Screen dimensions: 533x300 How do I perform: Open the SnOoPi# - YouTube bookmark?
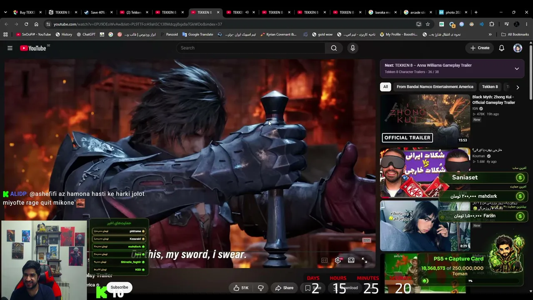pyautogui.click(x=33, y=35)
